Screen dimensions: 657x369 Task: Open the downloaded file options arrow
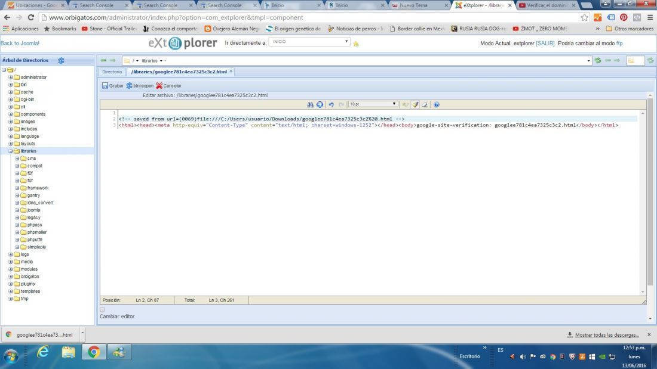tap(82, 334)
